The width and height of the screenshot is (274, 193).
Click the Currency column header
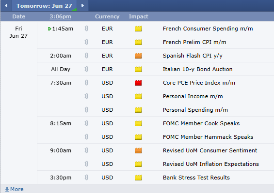point(107,16)
